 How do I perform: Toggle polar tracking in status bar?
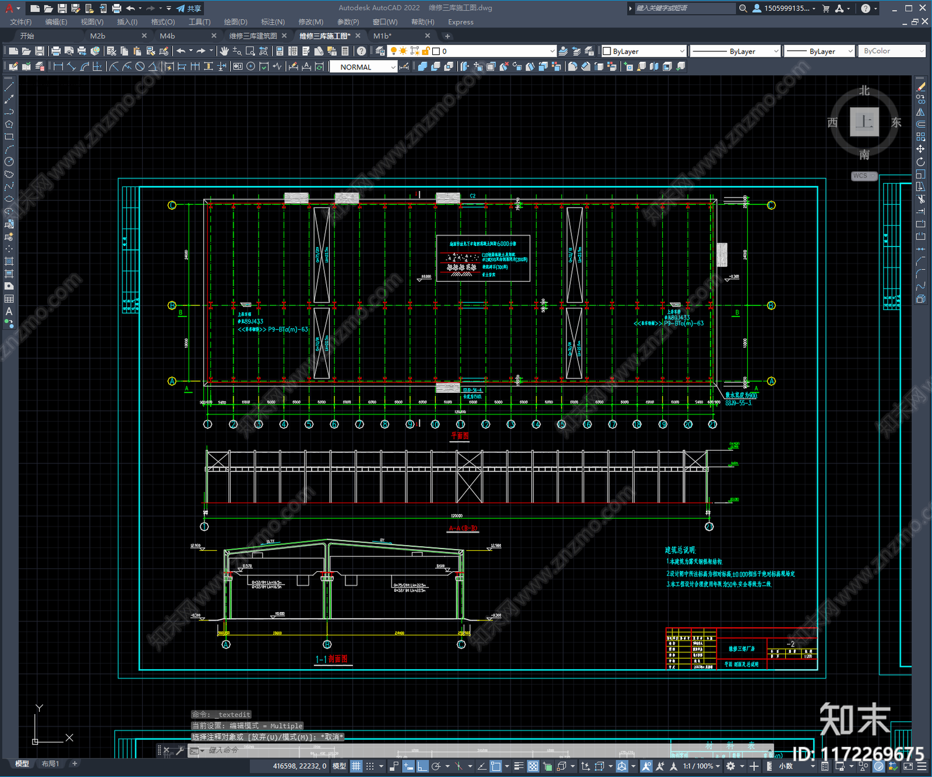436,767
